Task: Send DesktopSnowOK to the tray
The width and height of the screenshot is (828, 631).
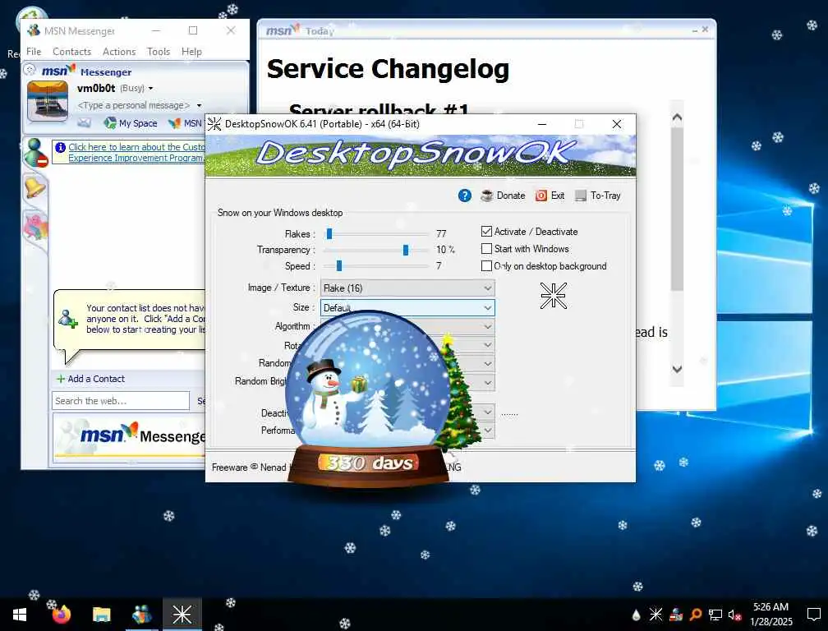Action: (x=598, y=196)
